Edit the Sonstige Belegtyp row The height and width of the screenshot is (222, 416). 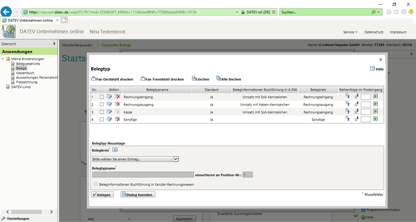tap(109, 119)
